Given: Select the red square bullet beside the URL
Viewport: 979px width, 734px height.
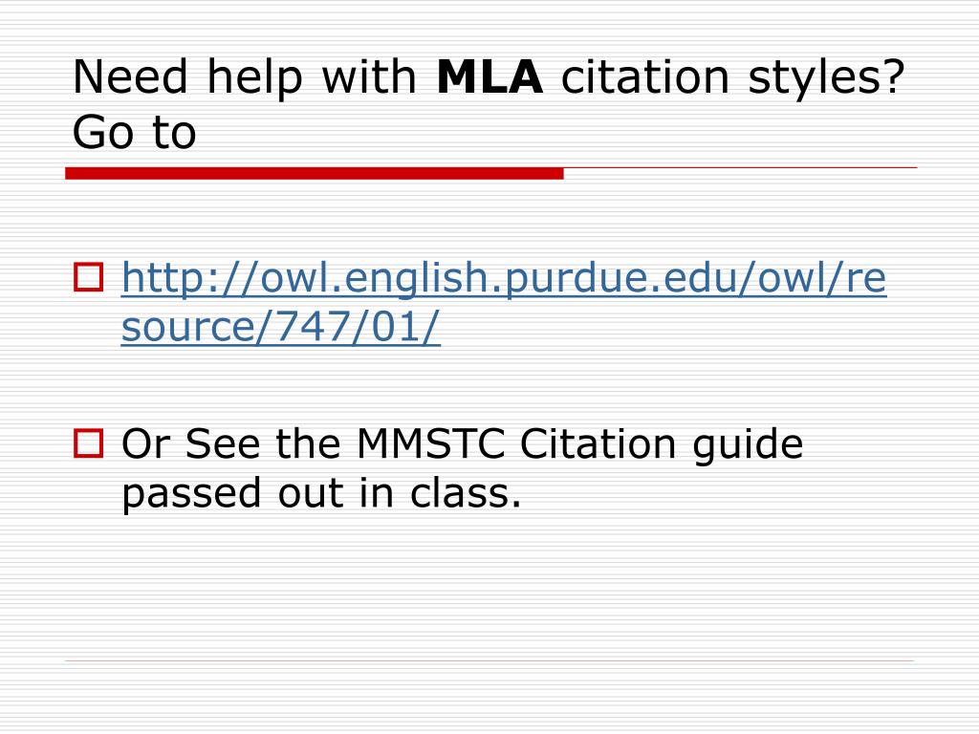Looking at the screenshot, I should point(89,277).
